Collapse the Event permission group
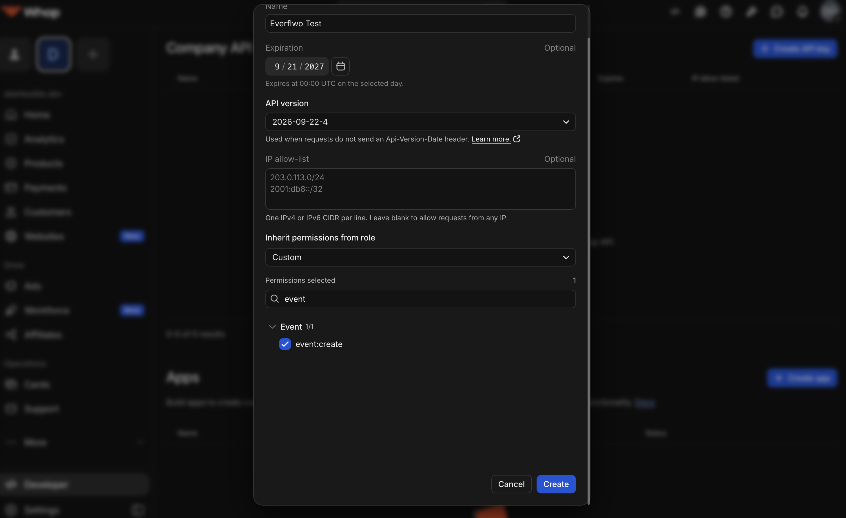The width and height of the screenshot is (846, 518). pyautogui.click(x=272, y=327)
